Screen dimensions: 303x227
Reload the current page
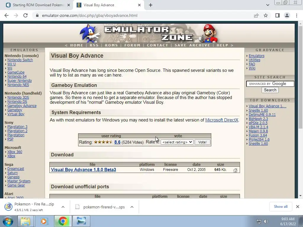point(25,15)
